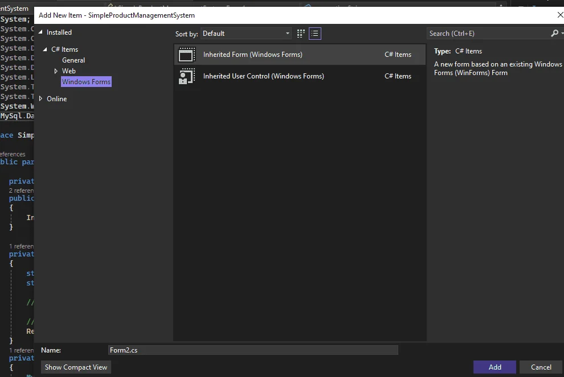
Task: Click the Search (Ctrl+E) box
Action: [489, 34]
